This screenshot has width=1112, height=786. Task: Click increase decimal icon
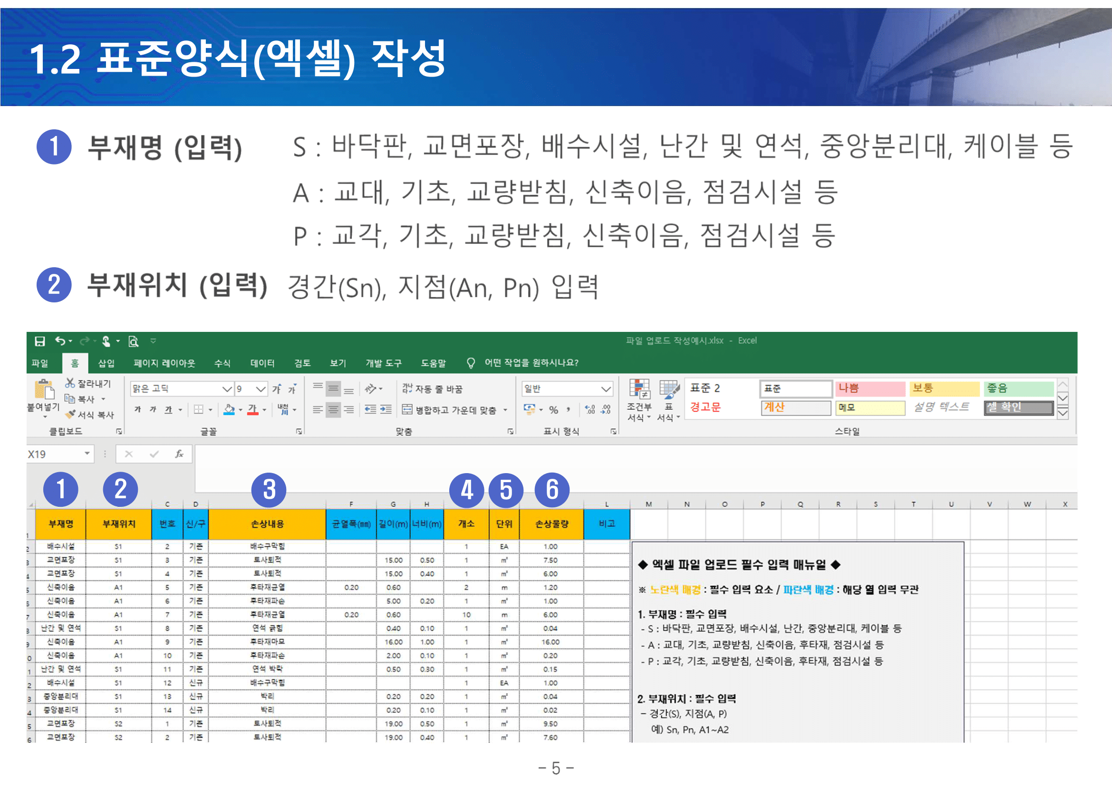pos(590,410)
